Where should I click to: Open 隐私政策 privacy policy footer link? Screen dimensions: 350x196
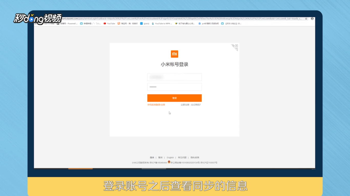click(195, 158)
